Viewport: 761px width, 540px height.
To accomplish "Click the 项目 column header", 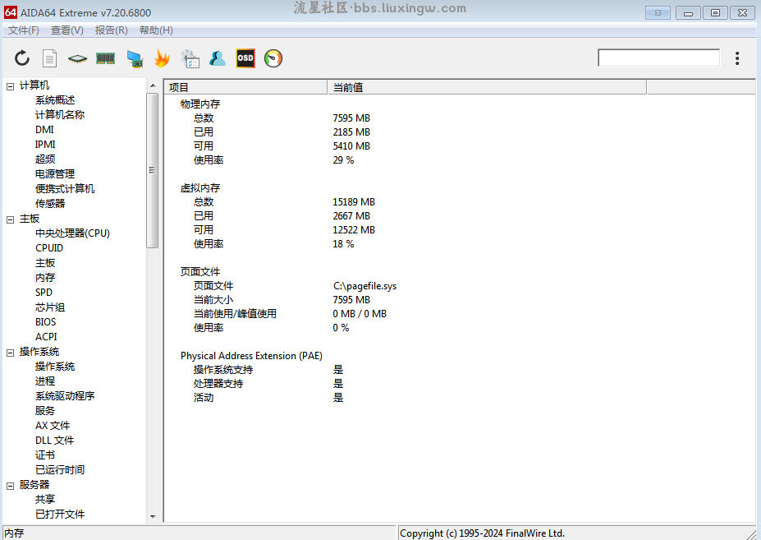I will coord(245,87).
